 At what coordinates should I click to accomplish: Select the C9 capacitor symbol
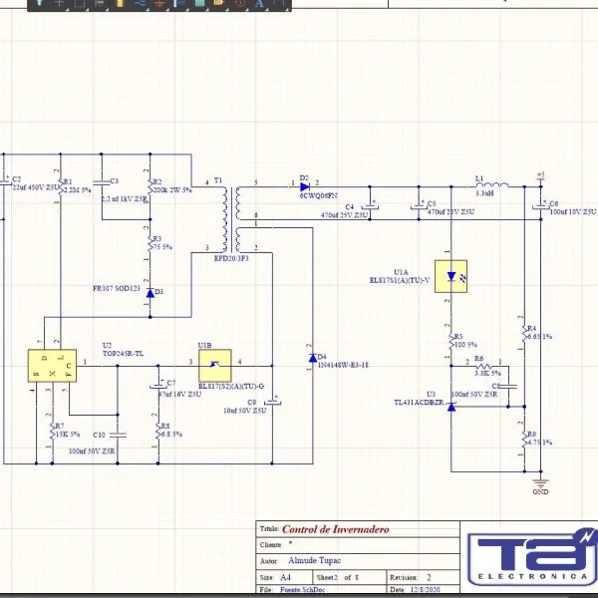pos(272,402)
